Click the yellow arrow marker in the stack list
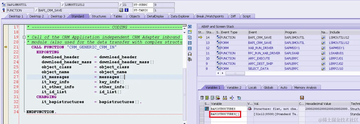The width and height of the screenshot is (360, 124). pyautogui.click(x=200, y=37)
